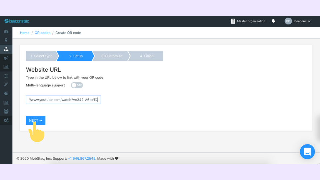The image size is (320, 180).
Task: Select the hierarchy products icon in sidebar
Action: 6,49
